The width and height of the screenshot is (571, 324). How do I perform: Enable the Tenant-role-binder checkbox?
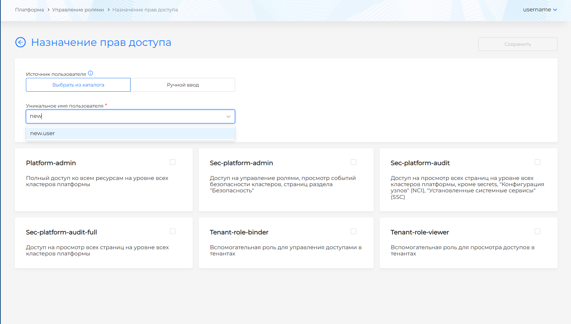354,231
